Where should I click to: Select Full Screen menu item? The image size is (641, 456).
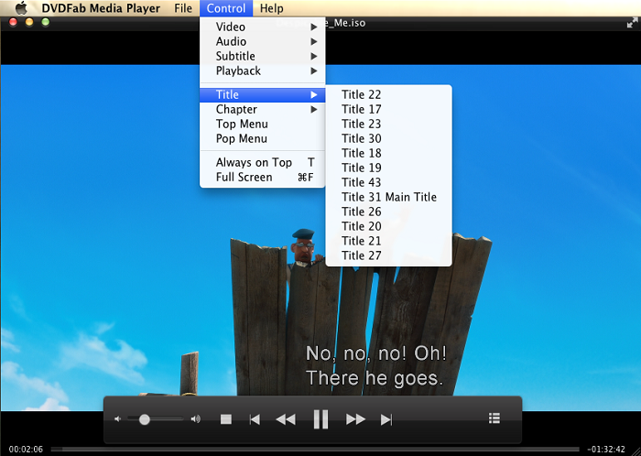pyautogui.click(x=263, y=178)
